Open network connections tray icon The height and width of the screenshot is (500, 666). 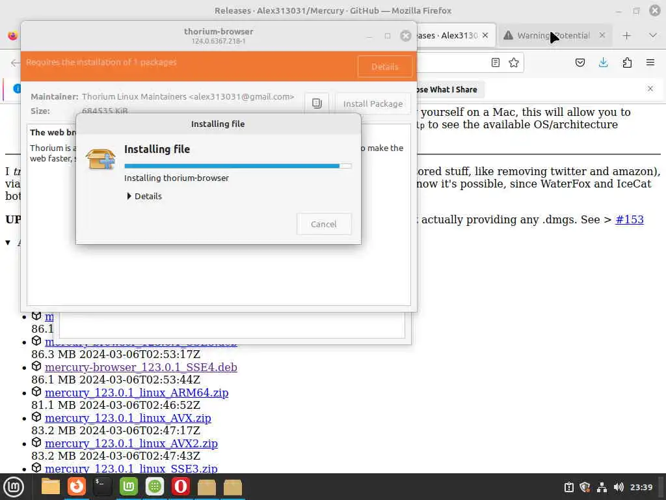(x=602, y=487)
